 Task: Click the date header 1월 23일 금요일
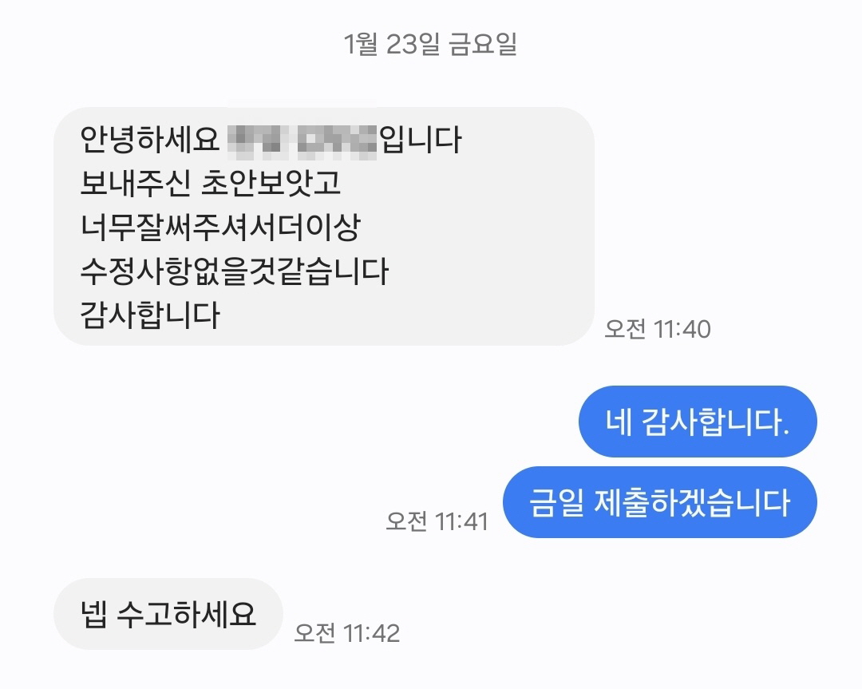pos(430,44)
